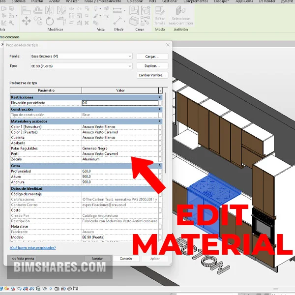Click Seleccionar nuevo anfitrión icon
This screenshot has height=295, width=295.
(180, 11)
